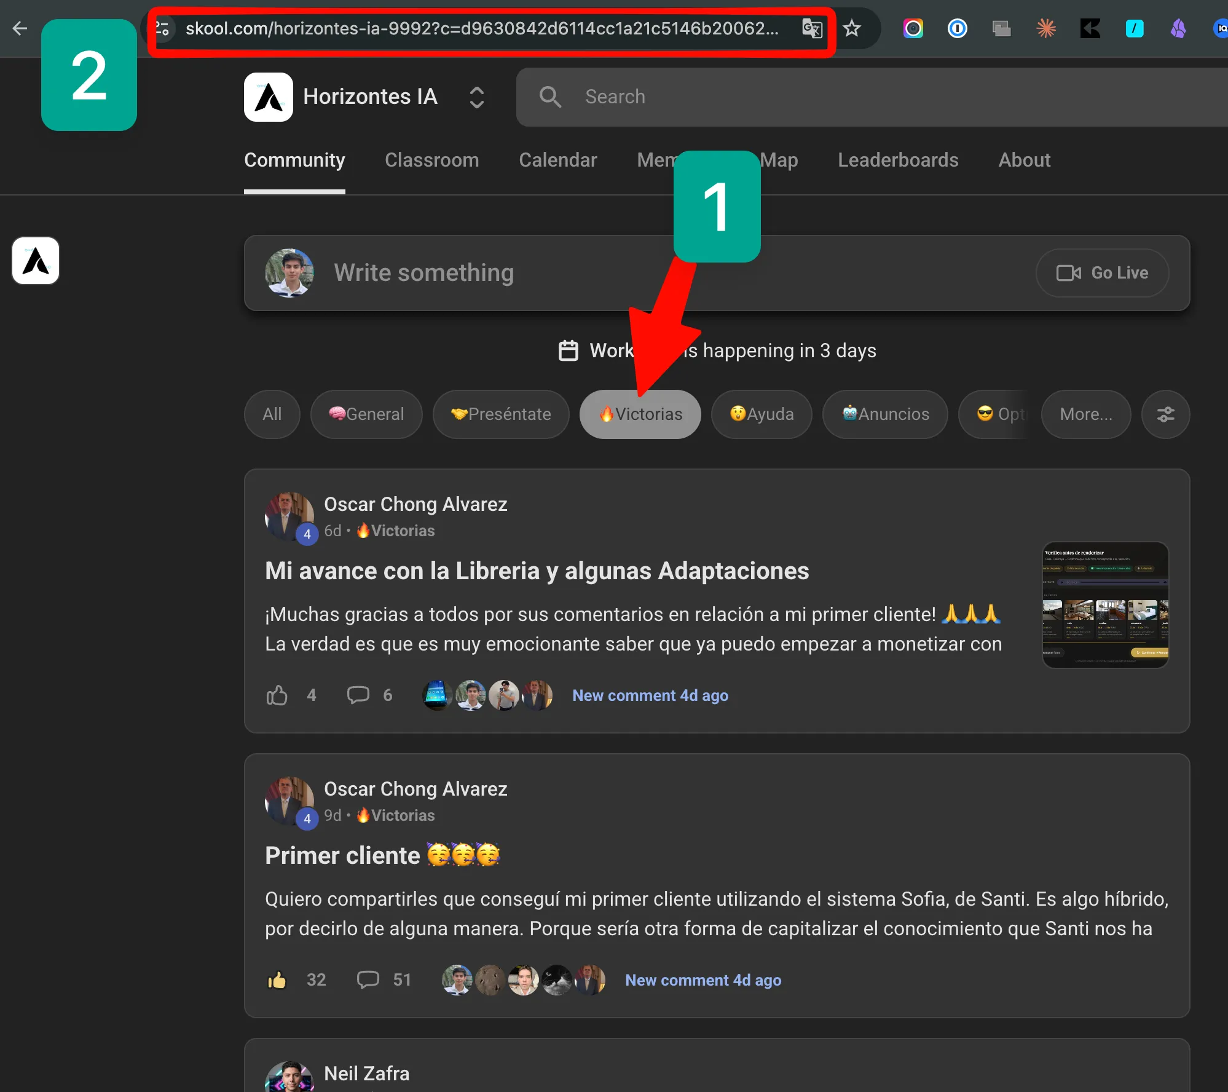Click the Horizontes IA group logo in header
This screenshot has width=1228, height=1092.
pyautogui.click(x=269, y=97)
